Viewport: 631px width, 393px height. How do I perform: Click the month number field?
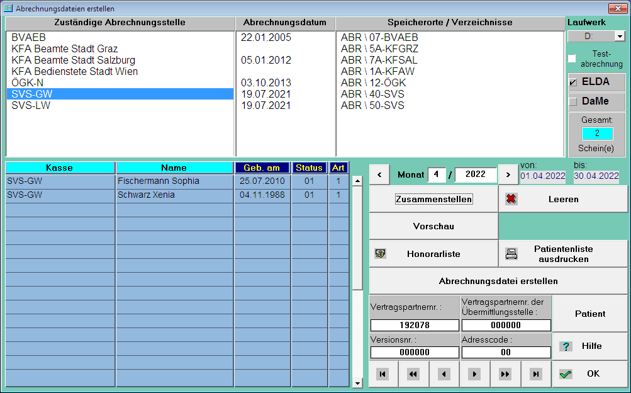tap(437, 174)
